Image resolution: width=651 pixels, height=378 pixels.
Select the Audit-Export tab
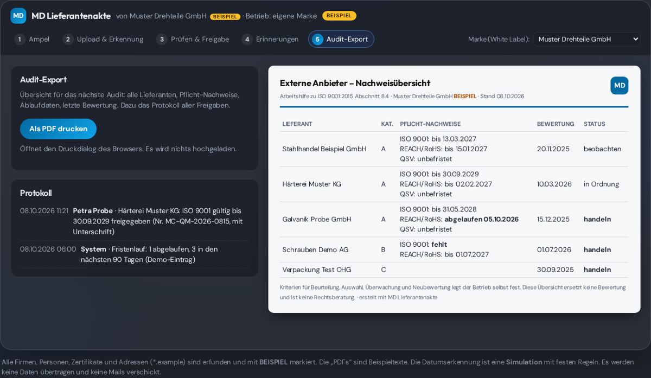pos(341,39)
